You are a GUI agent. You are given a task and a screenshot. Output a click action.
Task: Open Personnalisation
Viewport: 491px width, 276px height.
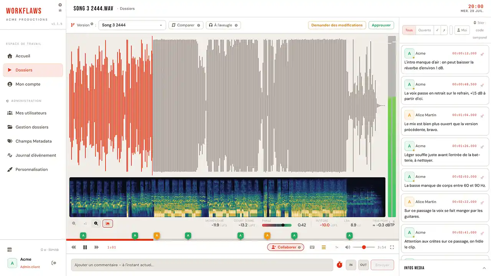tap(33, 169)
